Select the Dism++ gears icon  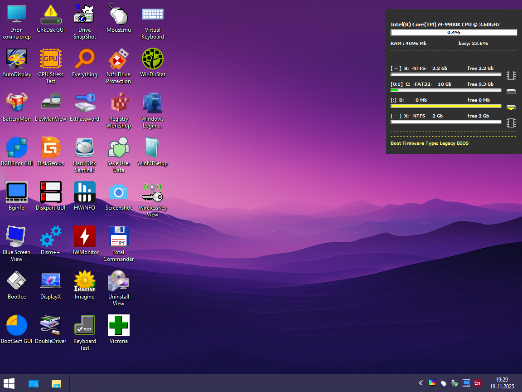click(x=51, y=237)
